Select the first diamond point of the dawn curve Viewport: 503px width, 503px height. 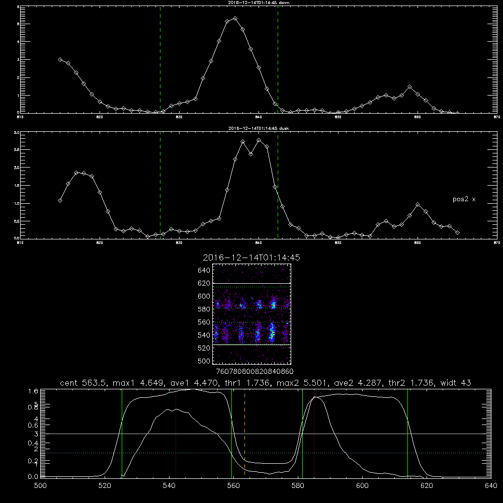[60, 60]
